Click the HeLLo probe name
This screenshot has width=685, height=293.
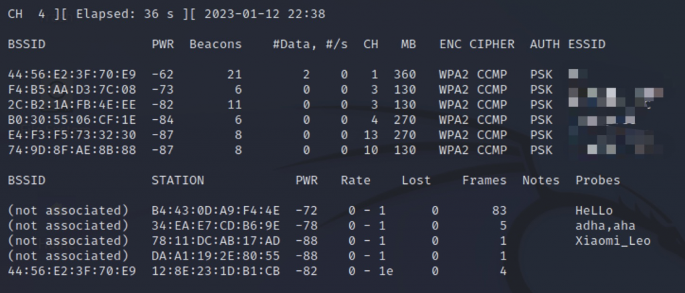point(594,211)
